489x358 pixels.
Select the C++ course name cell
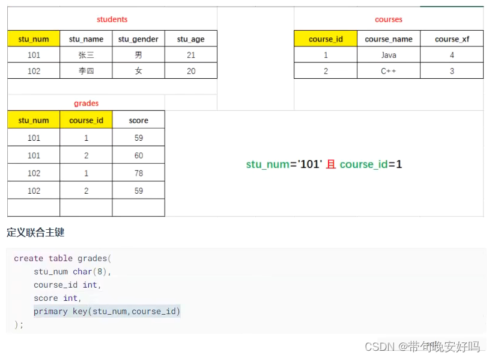(389, 71)
